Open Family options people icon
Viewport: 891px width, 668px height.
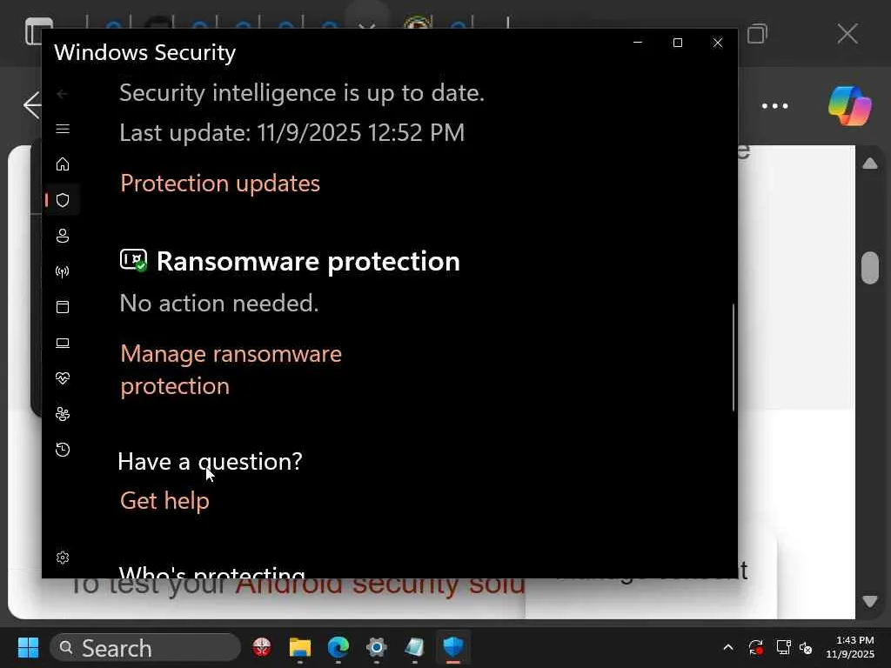(63, 414)
